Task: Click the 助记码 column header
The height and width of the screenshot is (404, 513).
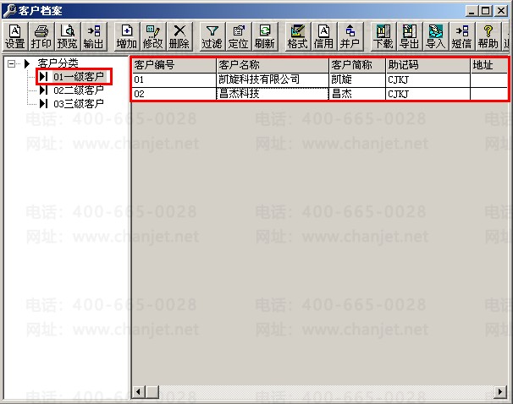Action: [x=428, y=65]
